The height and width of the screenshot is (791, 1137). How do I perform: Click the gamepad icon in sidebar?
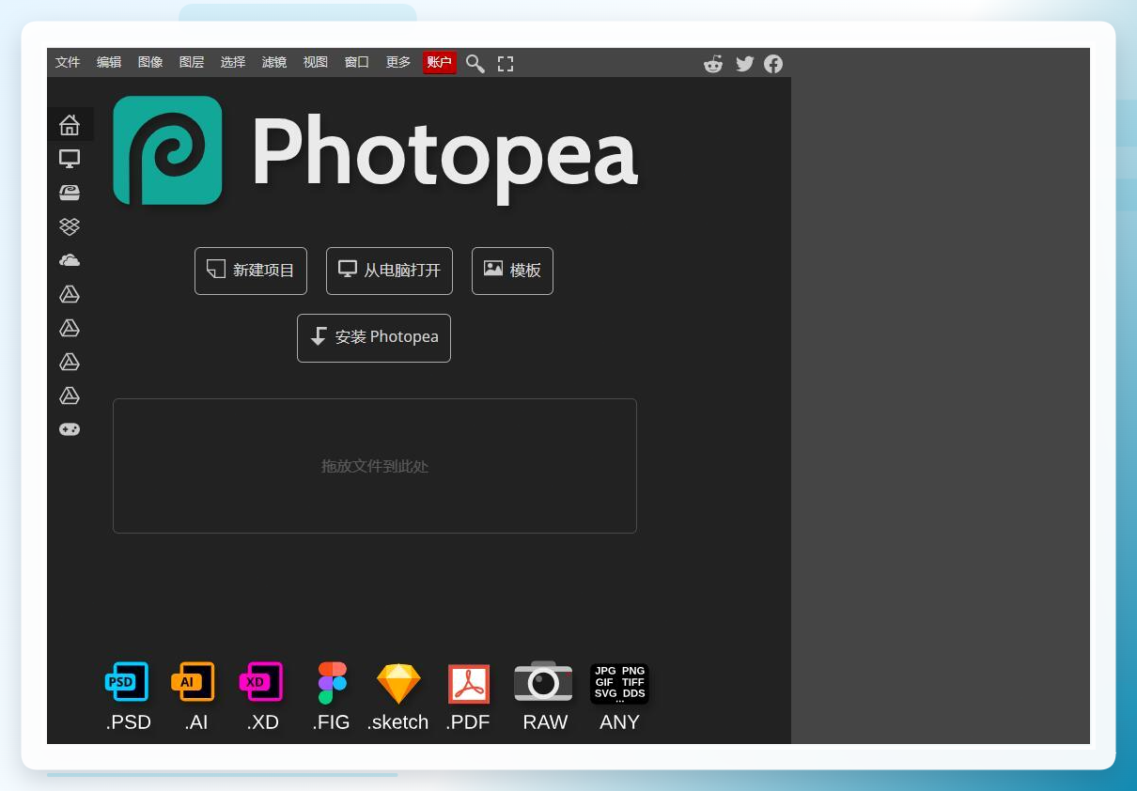(70, 429)
